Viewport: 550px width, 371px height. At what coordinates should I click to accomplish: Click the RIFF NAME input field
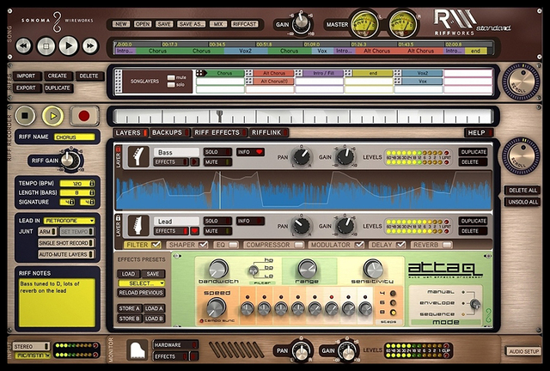pyautogui.click(x=74, y=137)
